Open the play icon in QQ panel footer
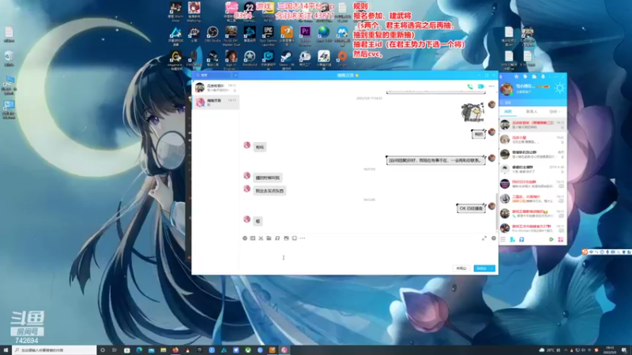Screen dimensions: 632x355 pos(551,240)
